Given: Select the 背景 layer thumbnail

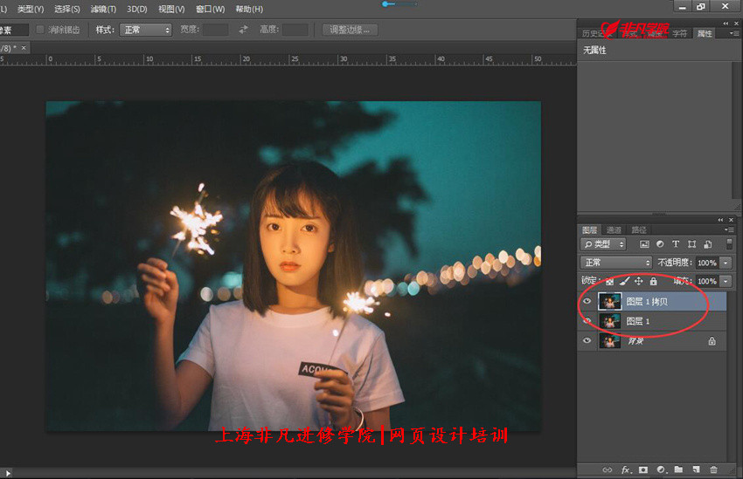Looking at the screenshot, I should tap(610, 340).
